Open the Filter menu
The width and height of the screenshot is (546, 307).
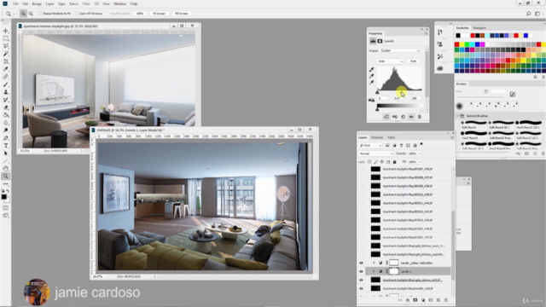point(86,3)
